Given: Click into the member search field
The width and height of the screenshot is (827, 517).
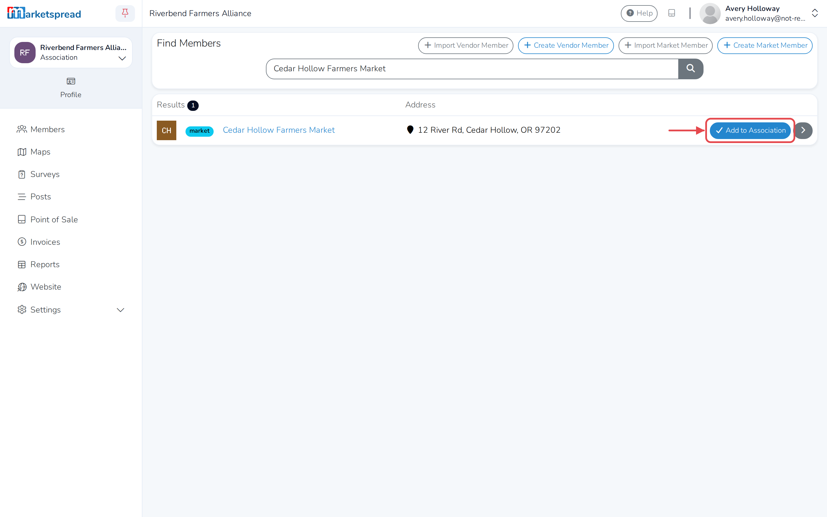Looking at the screenshot, I should (472, 69).
